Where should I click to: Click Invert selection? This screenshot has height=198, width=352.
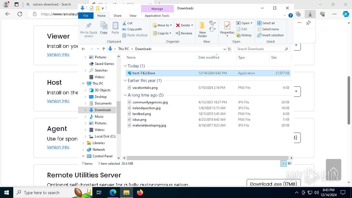[270, 35]
